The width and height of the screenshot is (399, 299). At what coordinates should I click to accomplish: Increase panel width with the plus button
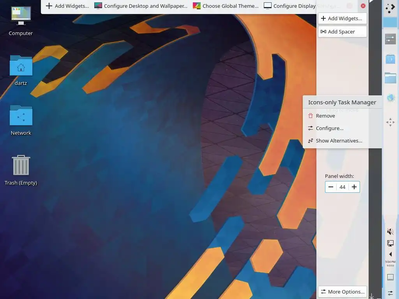click(354, 187)
